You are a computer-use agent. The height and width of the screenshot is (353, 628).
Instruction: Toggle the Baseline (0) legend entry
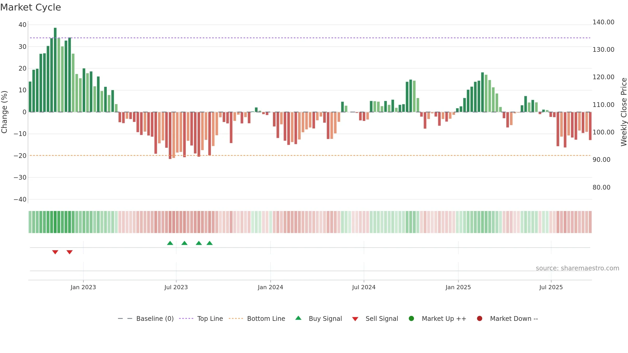coord(146,318)
